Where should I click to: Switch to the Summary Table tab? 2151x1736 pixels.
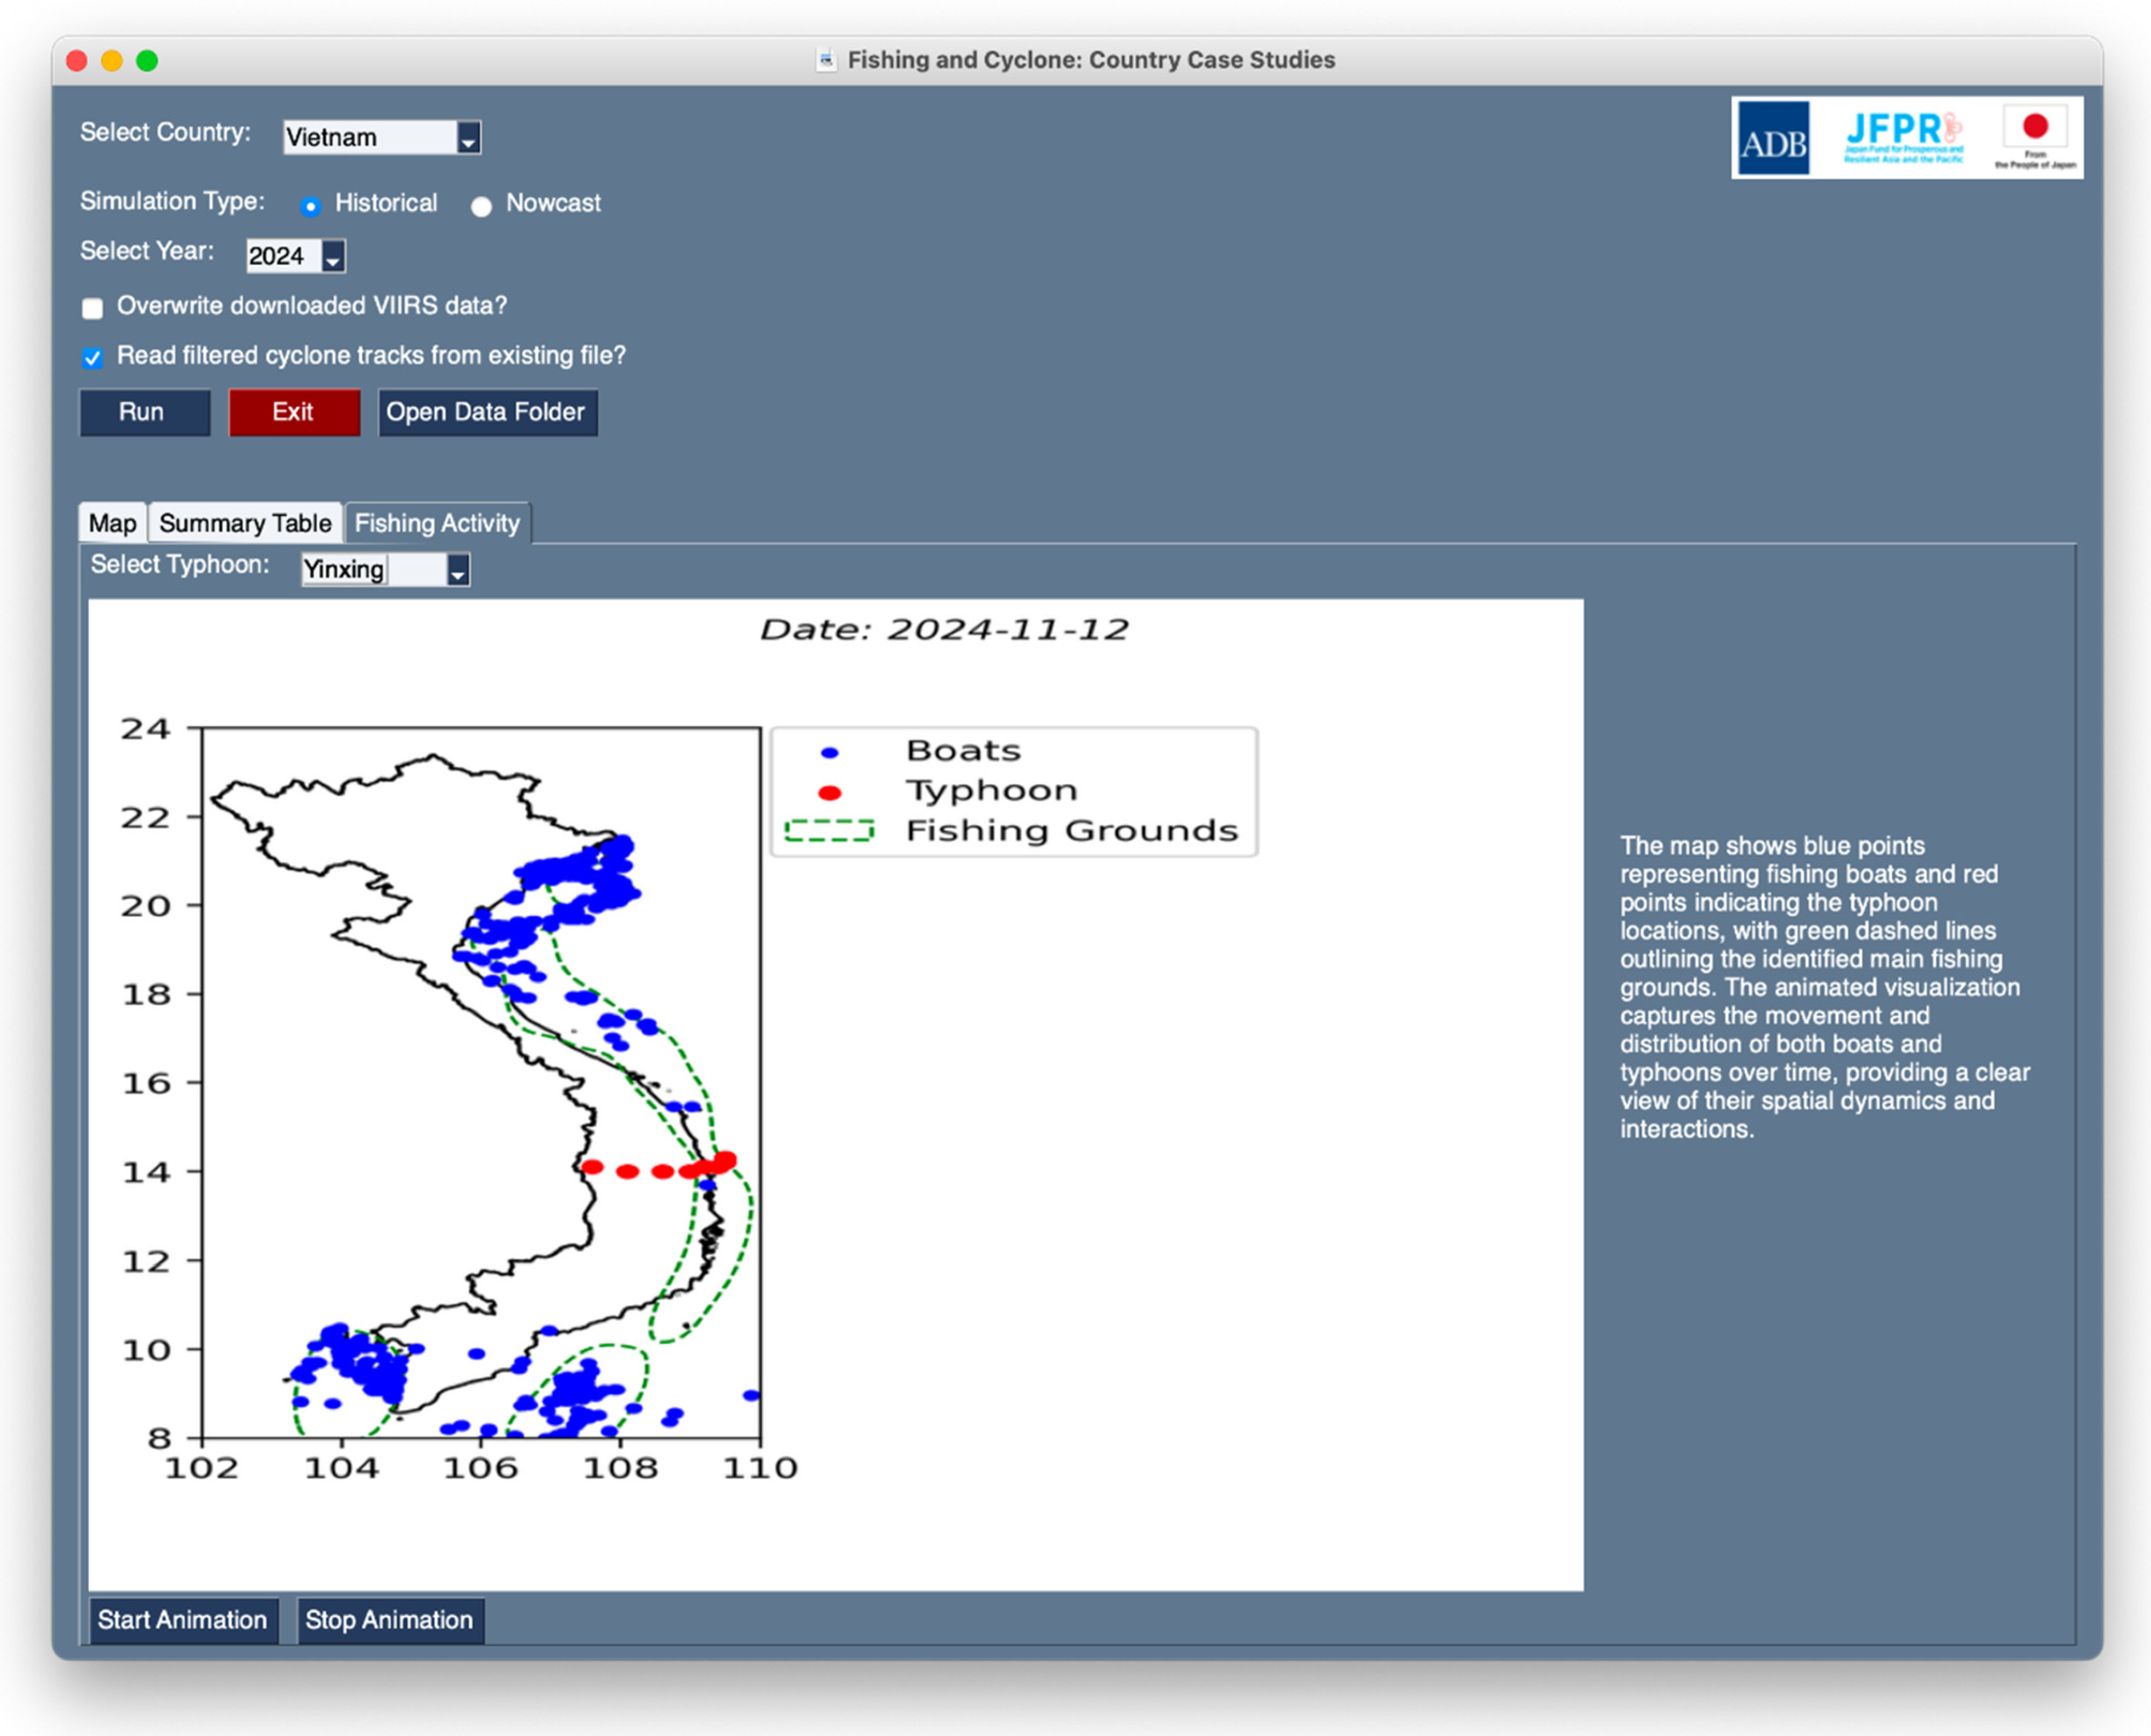[245, 523]
